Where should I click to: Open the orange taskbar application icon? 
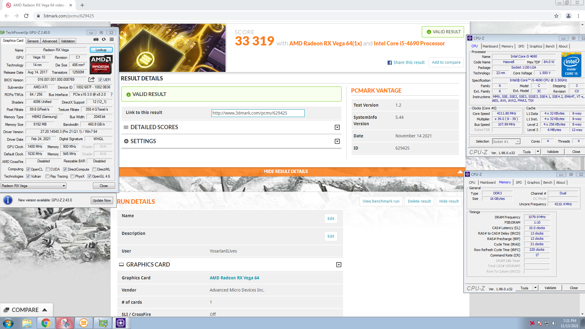83,323
